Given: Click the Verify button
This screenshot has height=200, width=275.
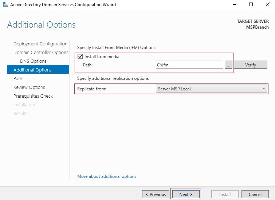Looking at the screenshot, I should point(251,65).
